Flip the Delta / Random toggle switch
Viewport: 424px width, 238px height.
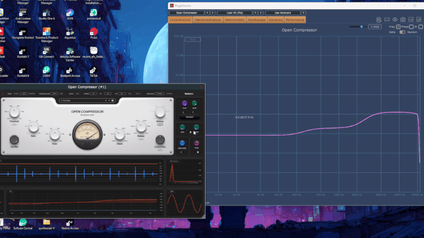coord(402,32)
